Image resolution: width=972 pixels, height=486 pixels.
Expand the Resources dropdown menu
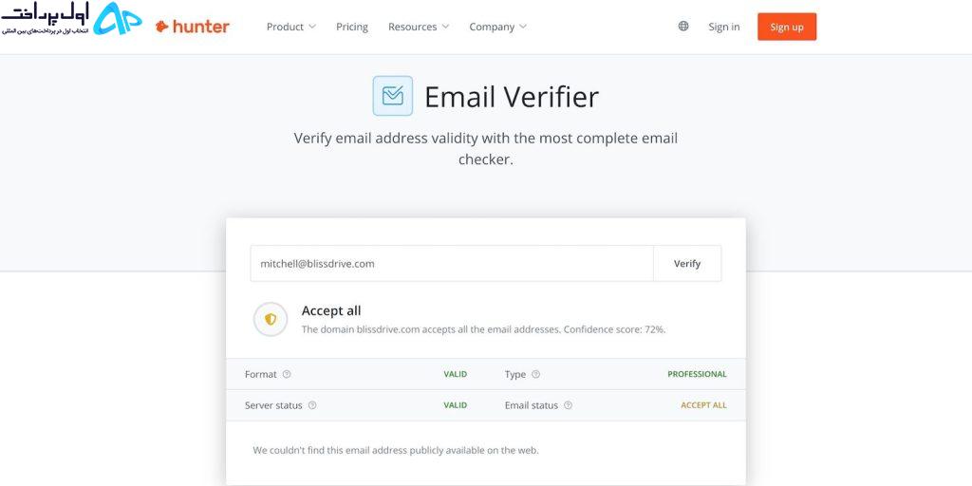(x=419, y=27)
